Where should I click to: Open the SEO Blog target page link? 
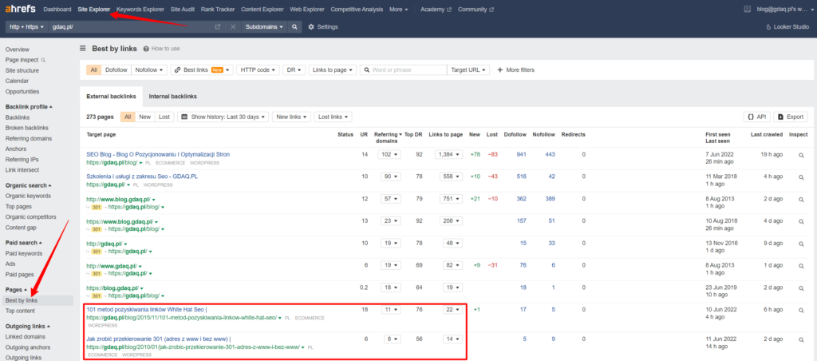(x=158, y=153)
